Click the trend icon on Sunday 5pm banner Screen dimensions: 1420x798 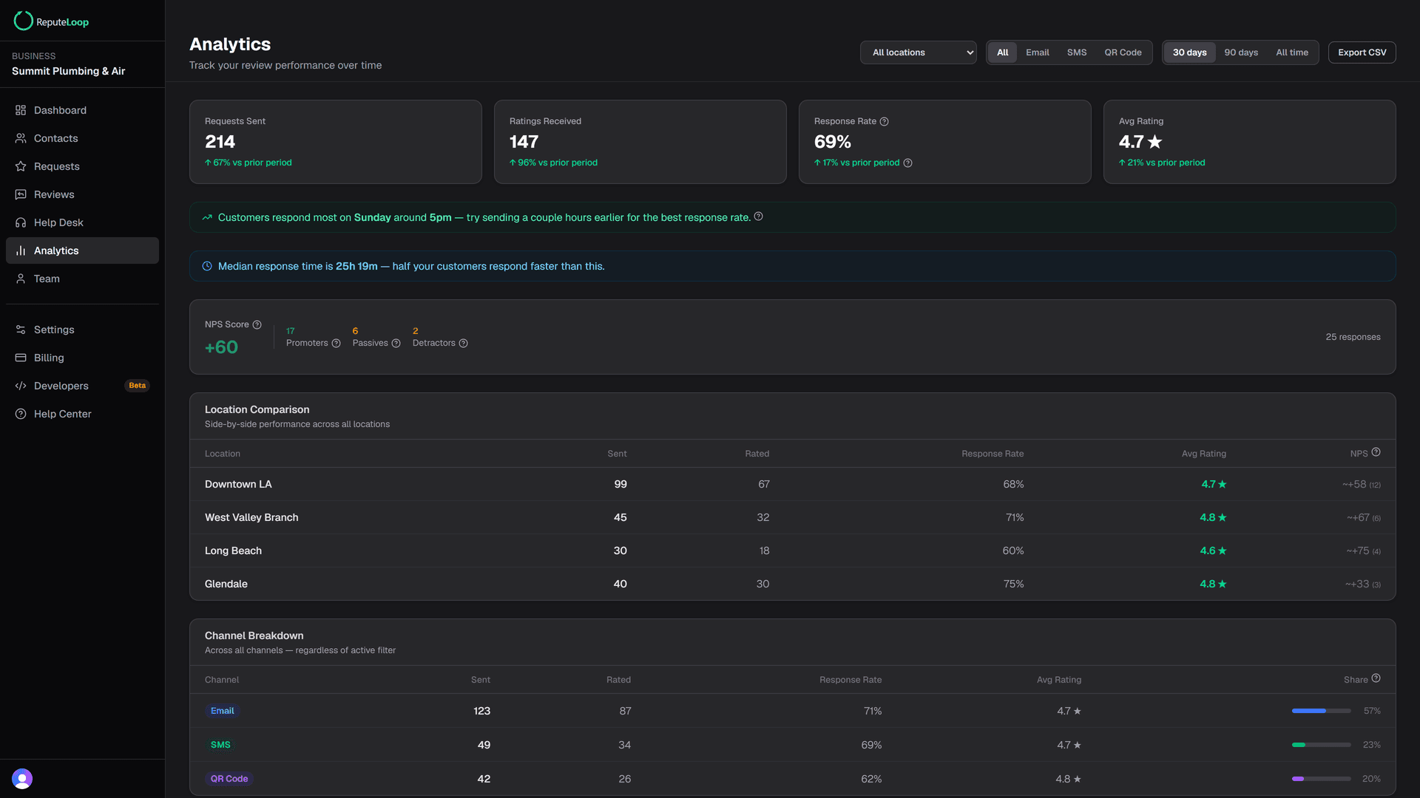[207, 217]
